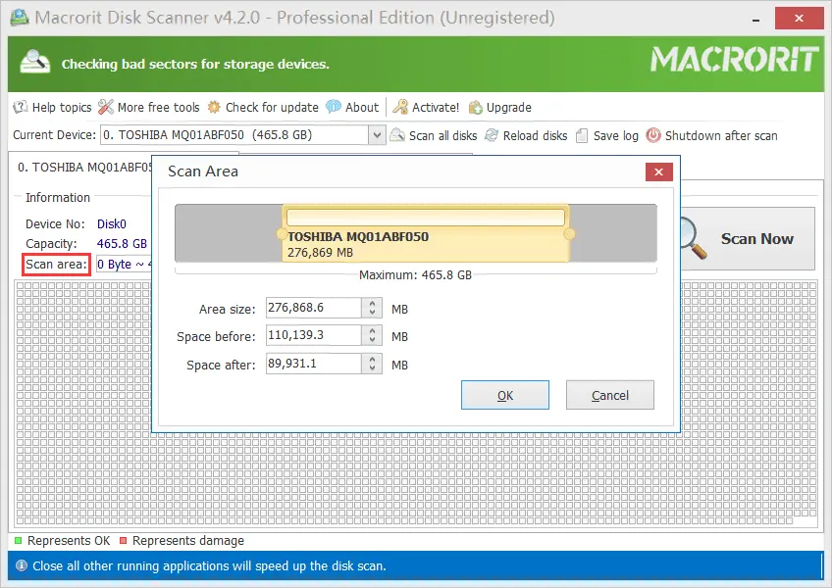Click Upgrade label

coord(509,108)
